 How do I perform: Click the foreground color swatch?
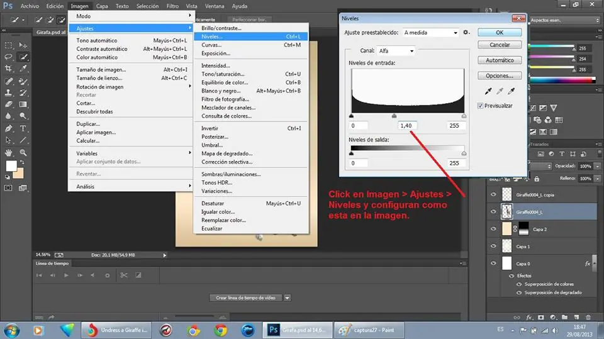11,165
